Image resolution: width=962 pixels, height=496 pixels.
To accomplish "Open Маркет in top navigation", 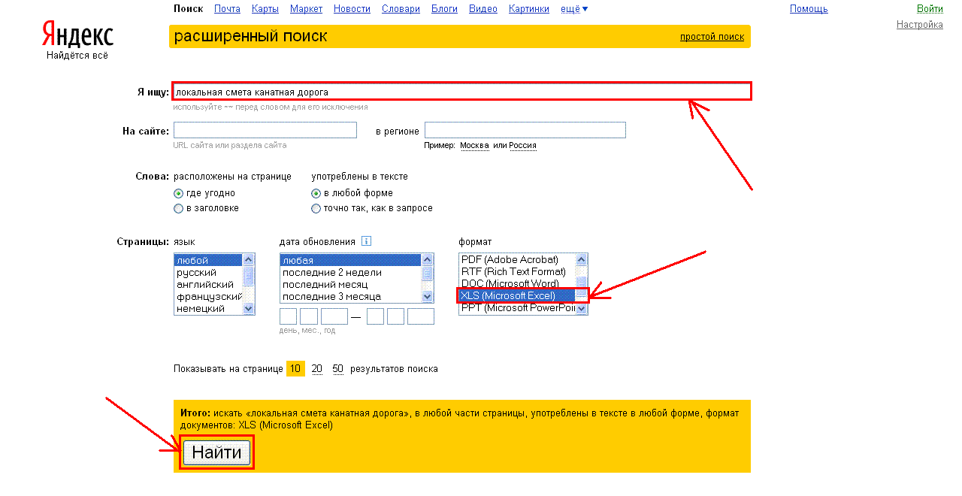I will [306, 9].
